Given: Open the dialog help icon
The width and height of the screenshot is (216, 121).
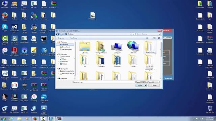Looking at the screenshot, I should click(159, 38).
